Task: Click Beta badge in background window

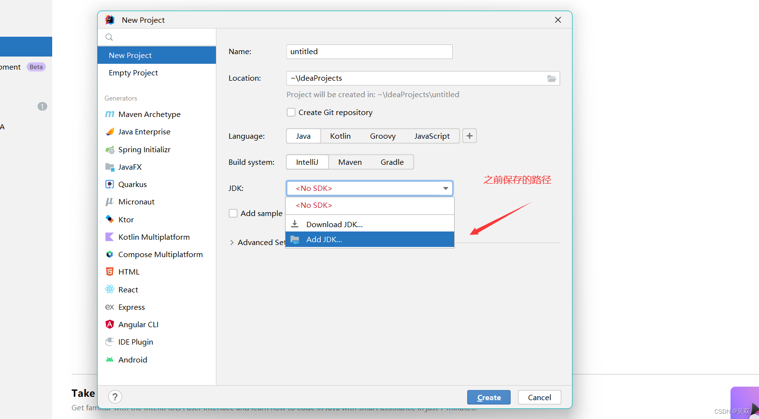Action: pos(36,67)
